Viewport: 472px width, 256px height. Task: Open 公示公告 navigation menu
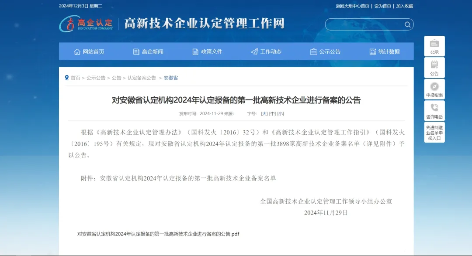325,51
